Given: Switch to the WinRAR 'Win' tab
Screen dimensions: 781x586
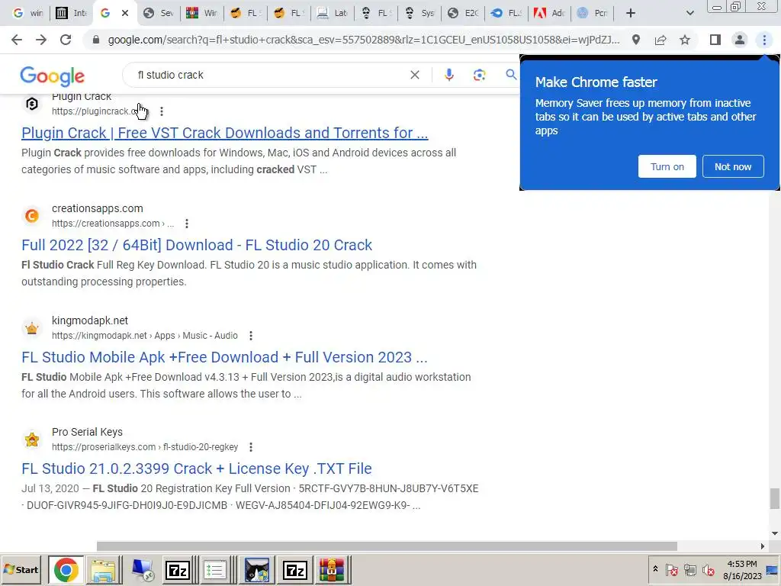Looking at the screenshot, I should click(x=201, y=13).
